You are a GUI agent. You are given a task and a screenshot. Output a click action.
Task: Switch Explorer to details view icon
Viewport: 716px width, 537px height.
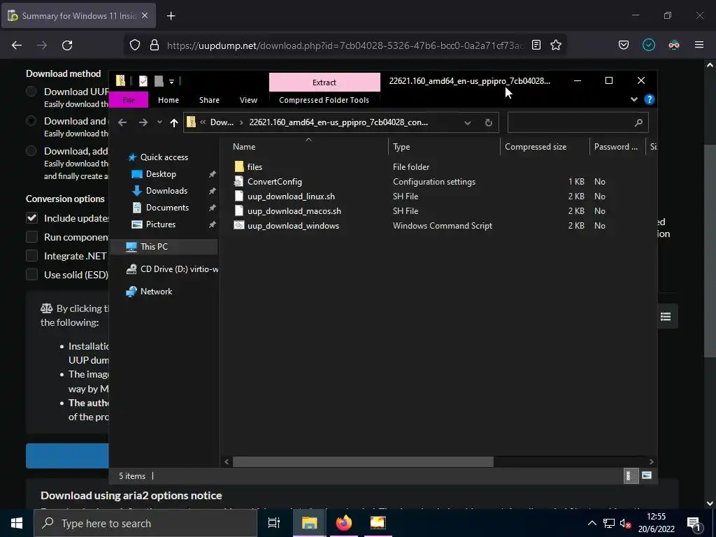tap(630, 475)
